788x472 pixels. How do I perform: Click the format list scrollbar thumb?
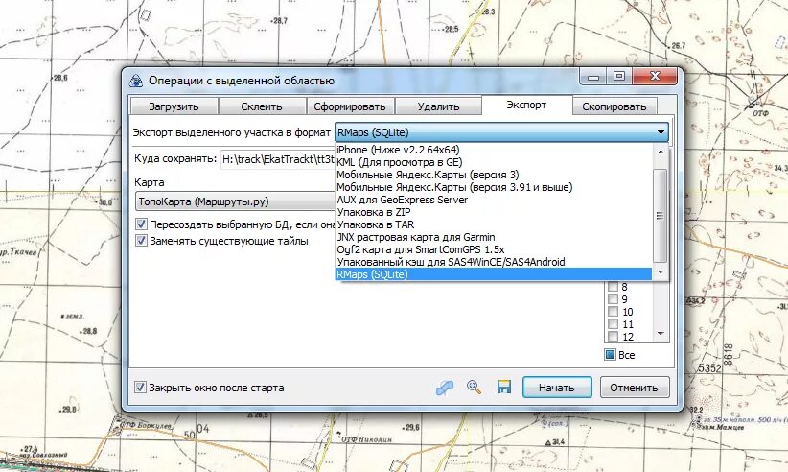(x=661, y=215)
